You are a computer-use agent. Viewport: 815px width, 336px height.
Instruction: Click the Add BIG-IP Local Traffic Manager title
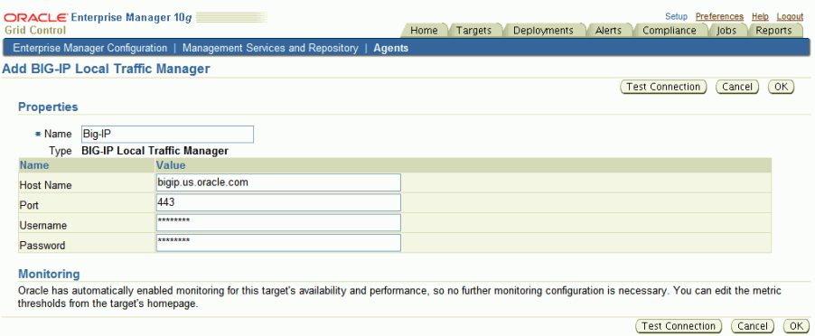tap(106, 69)
